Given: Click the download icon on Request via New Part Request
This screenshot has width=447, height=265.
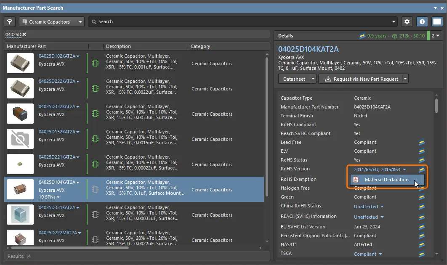Looking at the screenshot, I should (328, 79).
